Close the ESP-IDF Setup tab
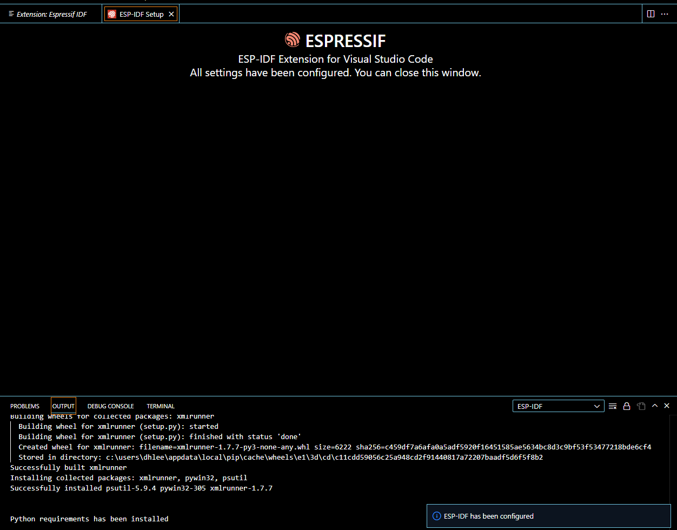The width and height of the screenshot is (677, 530). pyautogui.click(x=171, y=15)
